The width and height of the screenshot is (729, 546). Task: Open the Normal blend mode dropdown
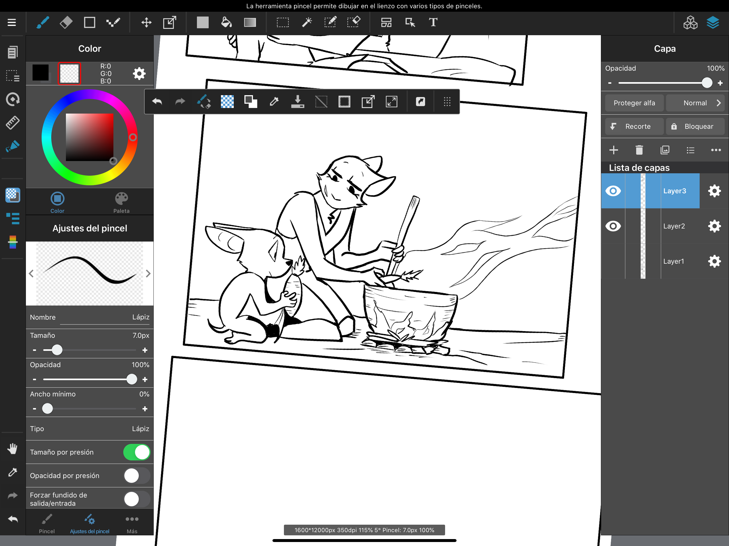click(x=695, y=103)
